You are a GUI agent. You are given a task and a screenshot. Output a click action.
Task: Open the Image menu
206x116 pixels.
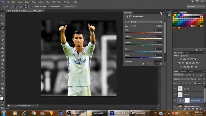[x=20, y=2]
